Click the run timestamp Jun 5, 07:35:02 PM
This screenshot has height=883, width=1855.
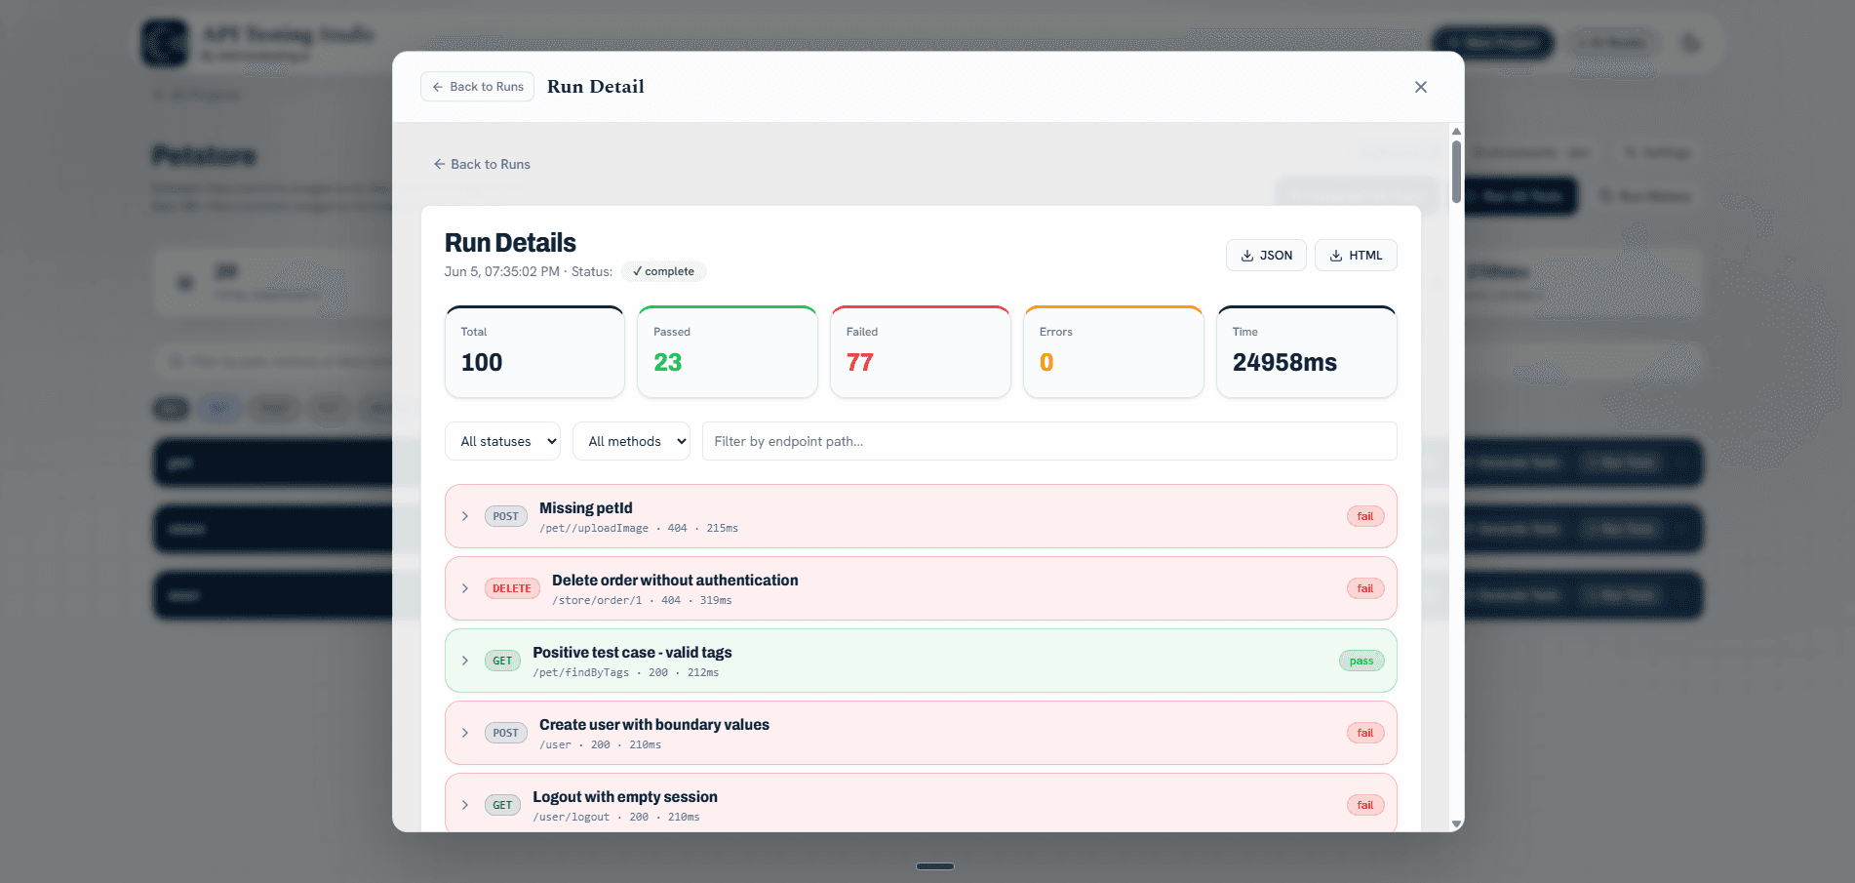502,271
